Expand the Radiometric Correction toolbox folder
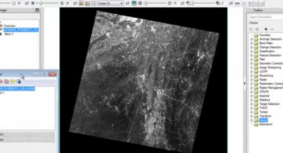 coord(252,83)
